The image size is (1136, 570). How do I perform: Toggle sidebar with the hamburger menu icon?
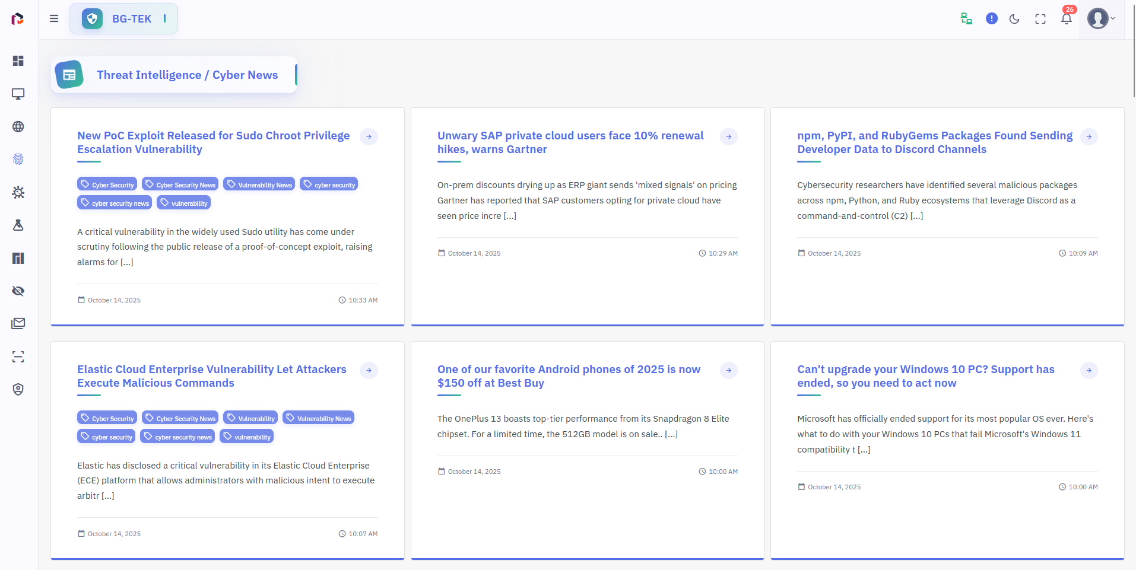click(54, 18)
